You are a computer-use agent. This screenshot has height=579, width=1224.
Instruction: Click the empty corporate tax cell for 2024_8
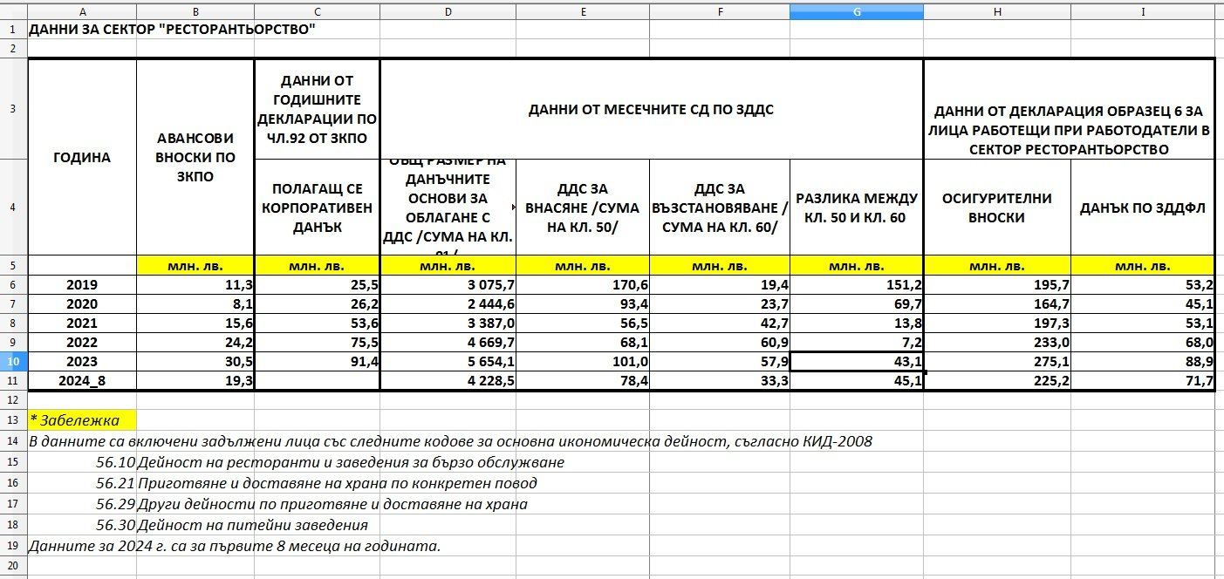point(317,381)
